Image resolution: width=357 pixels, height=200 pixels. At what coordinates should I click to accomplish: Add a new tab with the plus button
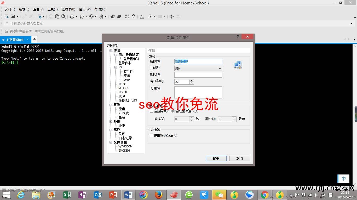(34, 39)
